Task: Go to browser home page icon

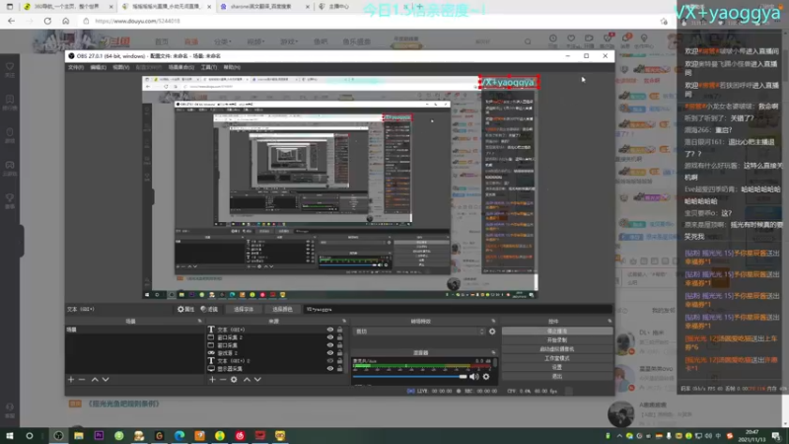Action: tap(66, 21)
